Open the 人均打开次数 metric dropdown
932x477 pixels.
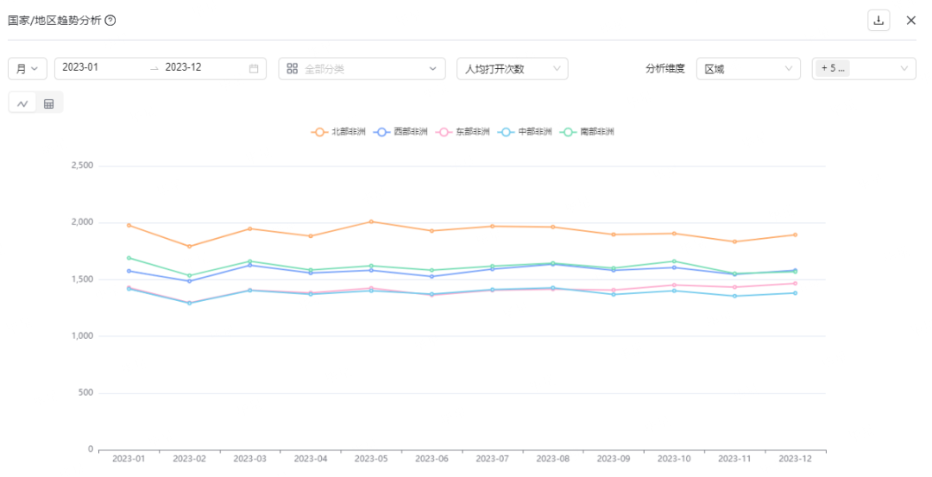coord(512,69)
